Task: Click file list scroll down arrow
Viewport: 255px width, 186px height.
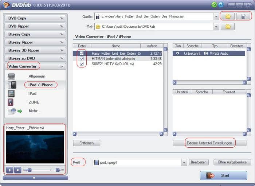Action: point(165,130)
